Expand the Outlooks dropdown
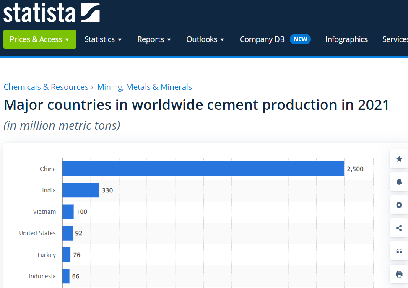Viewport: 408px width, 288px height. coord(205,39)
